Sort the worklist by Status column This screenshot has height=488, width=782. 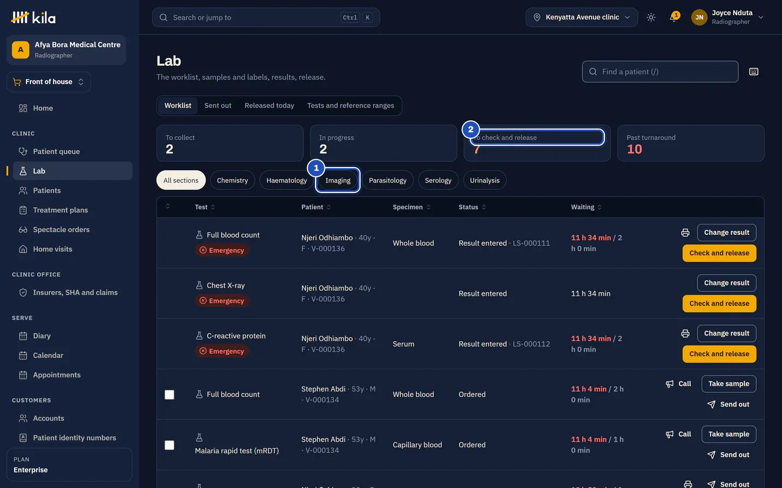(472, 207)
